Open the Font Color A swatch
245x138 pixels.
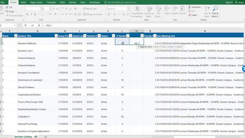[55, 14]
